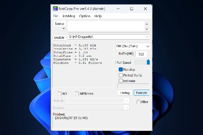Click the Execute button
Viewport: 203px width, 135px height.
pos(142,93)
